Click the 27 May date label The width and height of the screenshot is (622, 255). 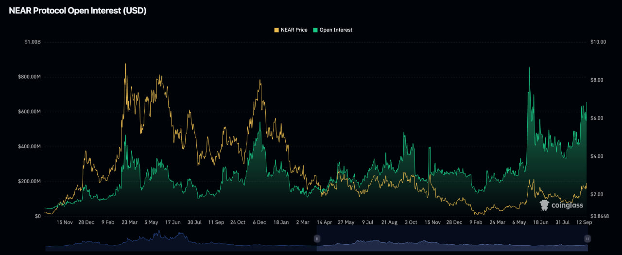(x=346, y=222)
